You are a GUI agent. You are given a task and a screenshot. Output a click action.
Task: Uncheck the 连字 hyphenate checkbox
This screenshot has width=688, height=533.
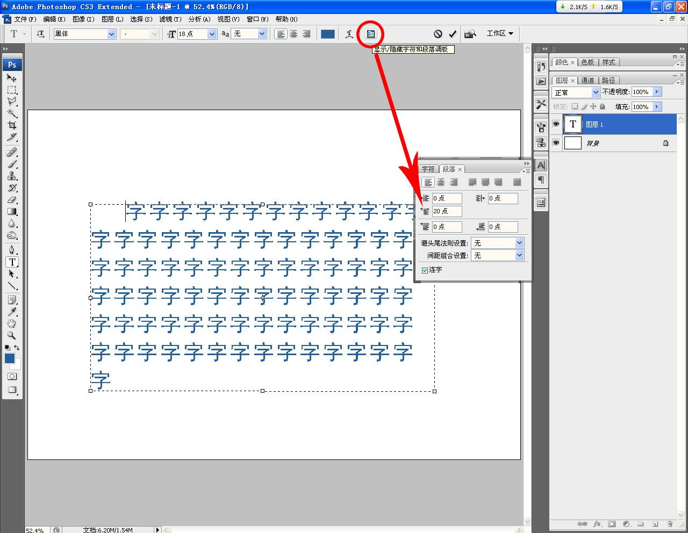click(425, 270)
